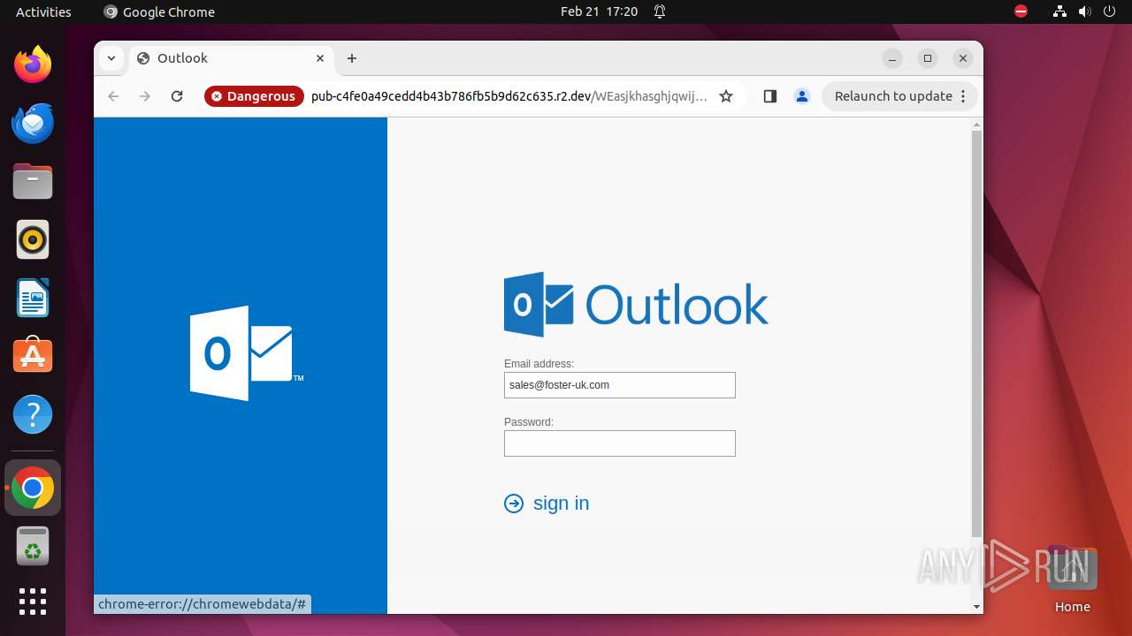
Task: Open Activities overview
Action: [43, 11]
